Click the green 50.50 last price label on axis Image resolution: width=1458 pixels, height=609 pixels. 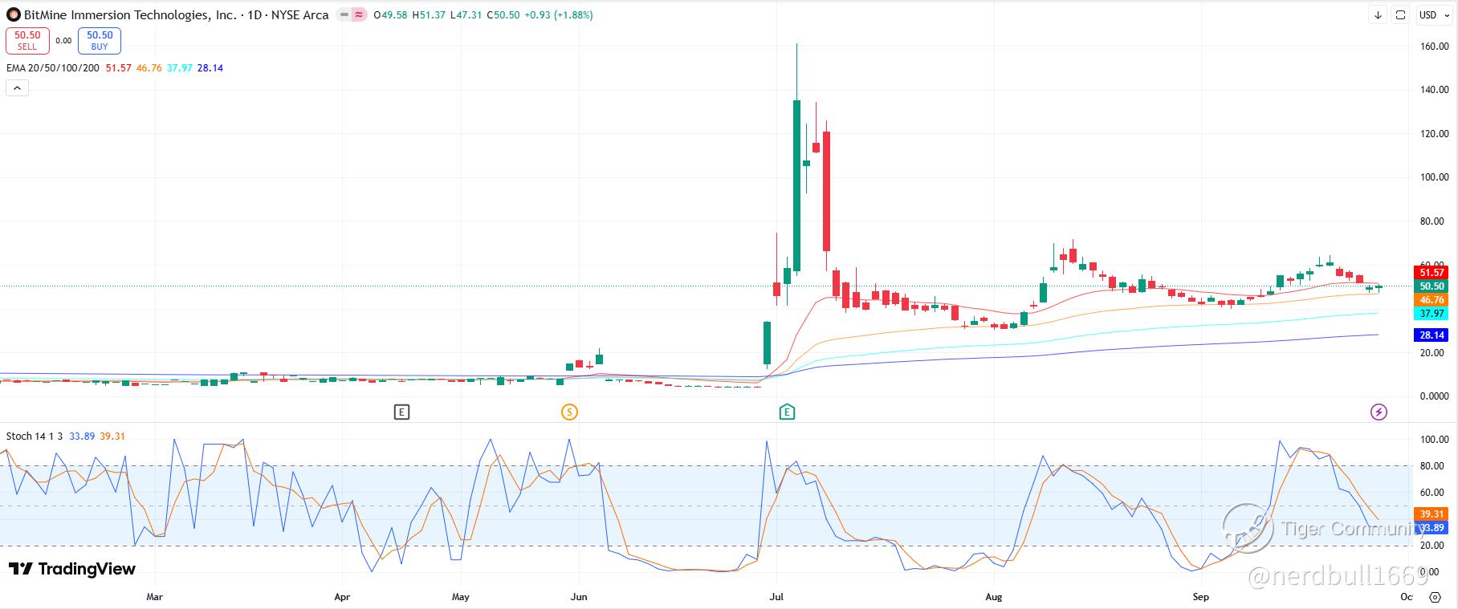point(1432,286)
